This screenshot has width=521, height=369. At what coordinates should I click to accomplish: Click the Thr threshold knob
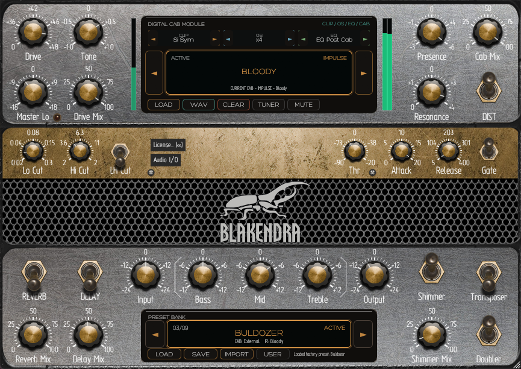355,151
